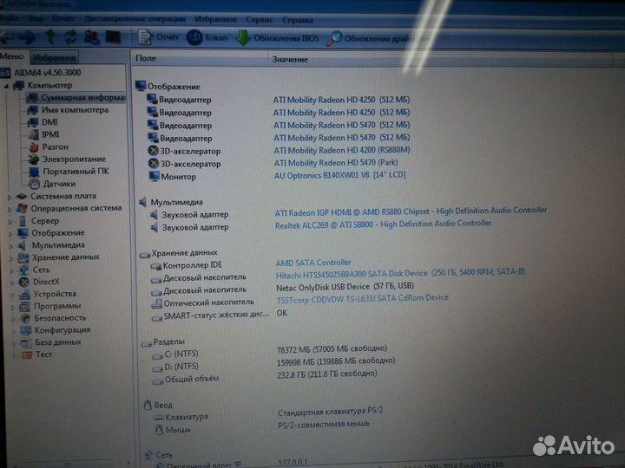
Task: Open the Избранное menu in menu bar
Action: click(x=215, y=19)
